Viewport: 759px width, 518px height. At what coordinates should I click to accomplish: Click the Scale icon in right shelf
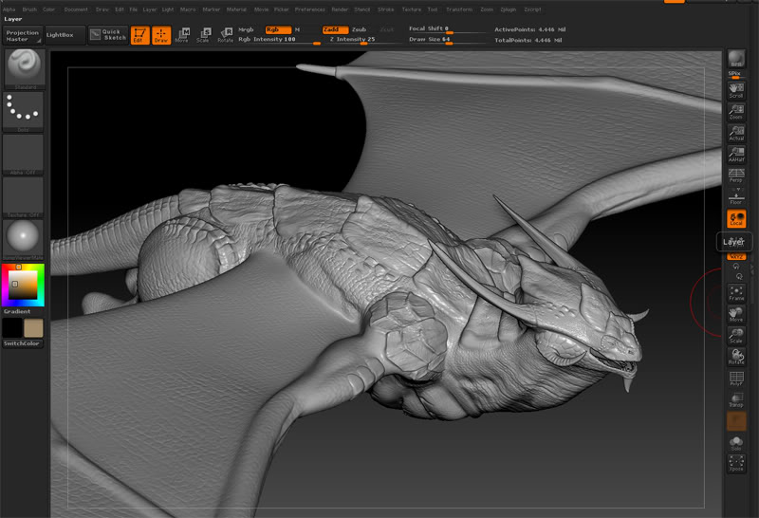click(736, 336)
